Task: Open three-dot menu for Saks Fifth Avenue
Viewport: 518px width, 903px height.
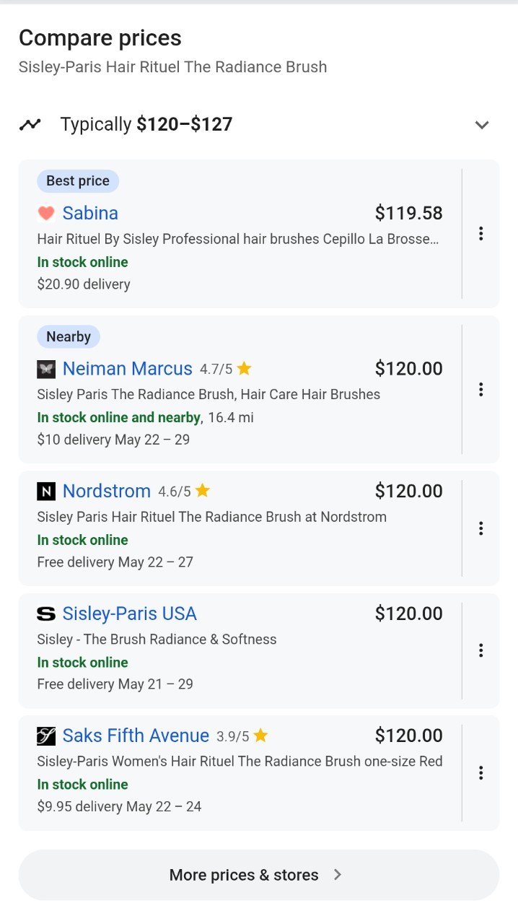Action: [x=480, y=772]
